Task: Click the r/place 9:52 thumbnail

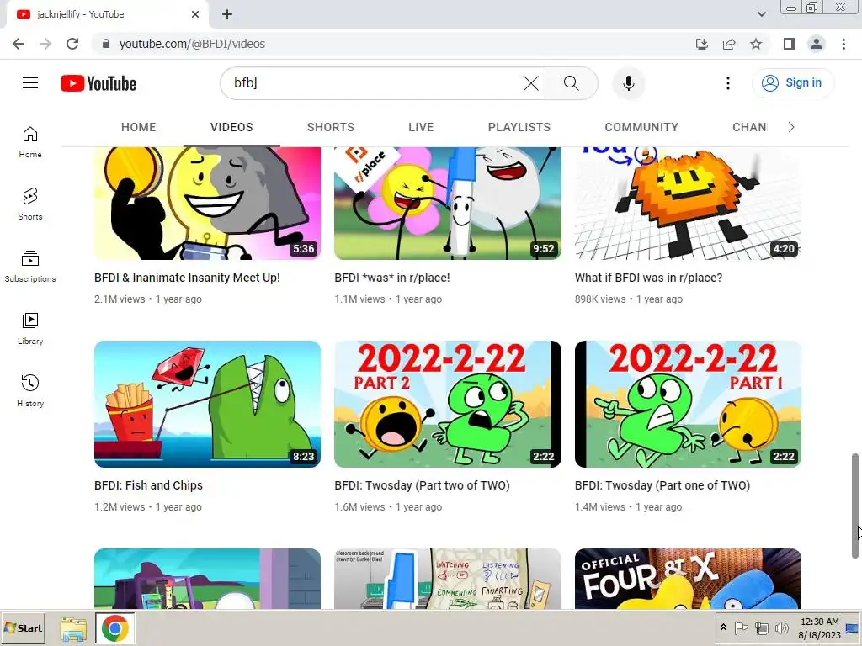Action: (x=448, y=204)
